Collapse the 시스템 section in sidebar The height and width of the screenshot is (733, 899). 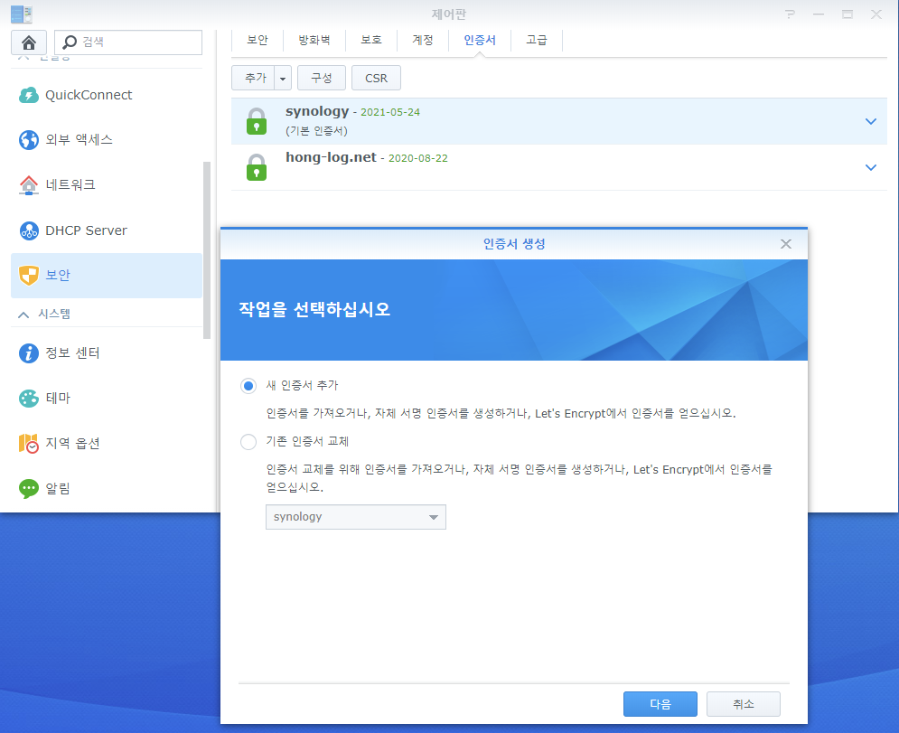coord(24,315)
